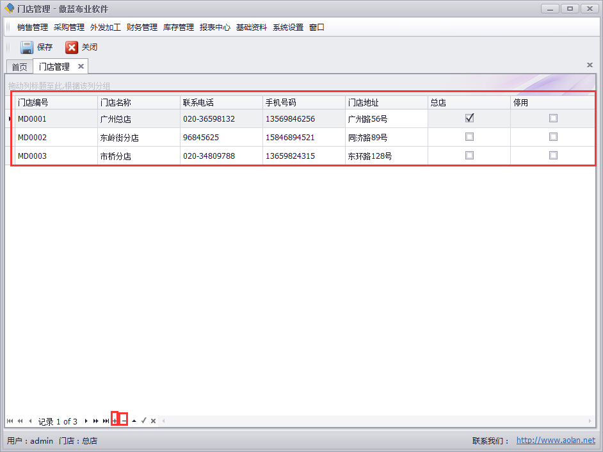Jump to first record in navigator
Image resolution: width=603 pixels, height=452 pixels.
click(x=10, y=421)
